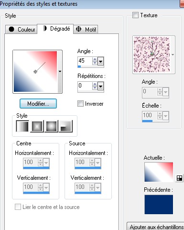
Task: Click the Modifier... button
Action: [x=38, y=104]
